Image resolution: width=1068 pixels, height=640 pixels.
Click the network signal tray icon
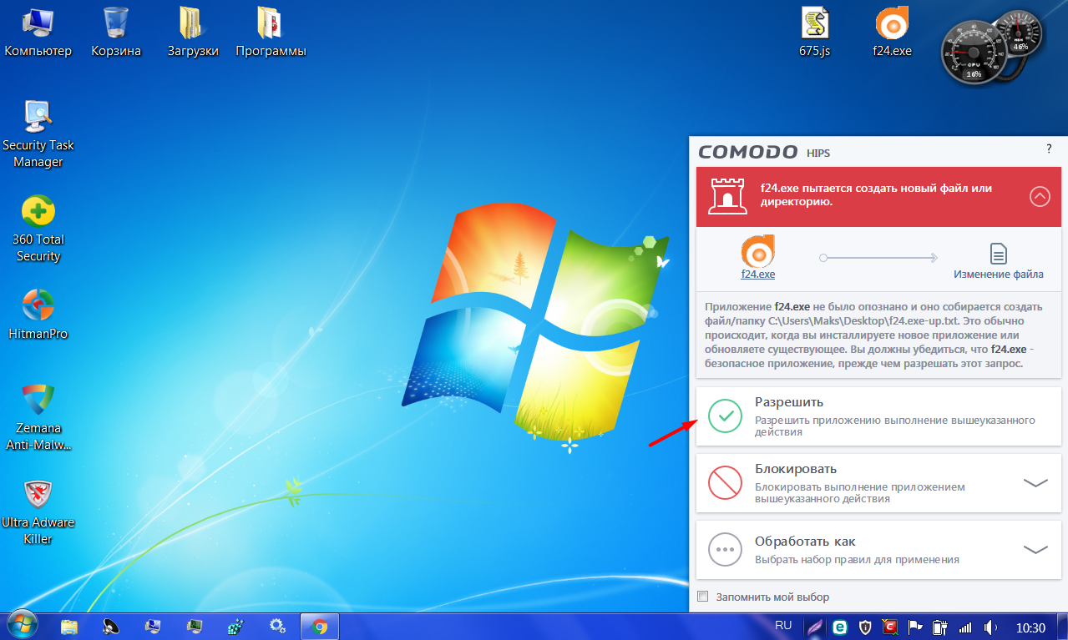click(x=966, y=627)
